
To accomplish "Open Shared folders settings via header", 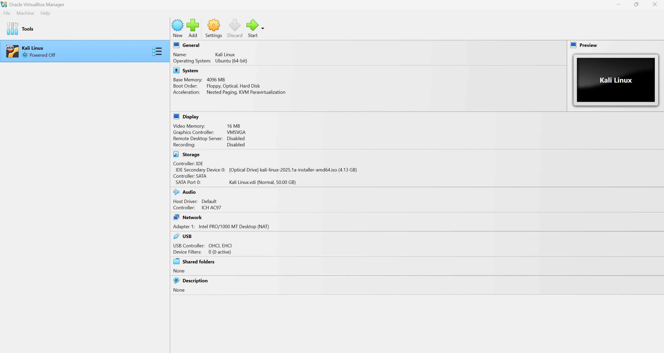I will click(198, 262).
